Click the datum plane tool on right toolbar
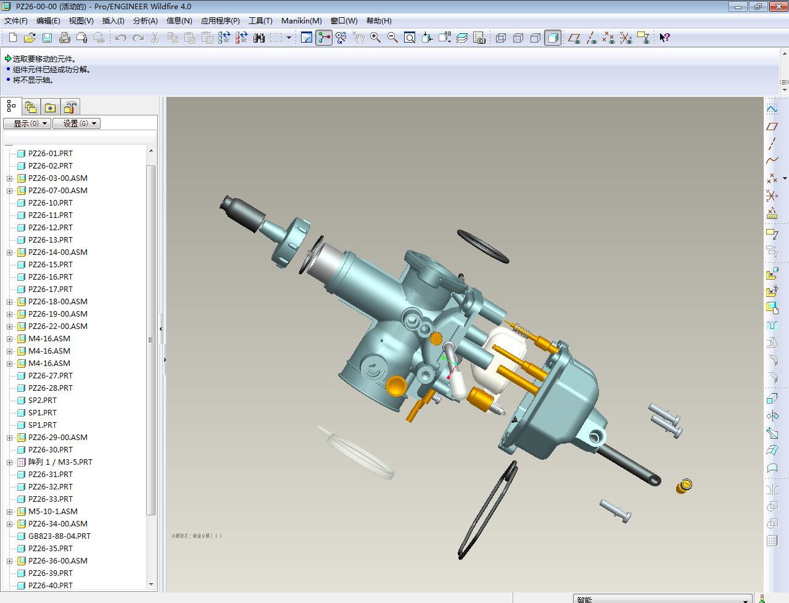Viewport: 789px width, 603px height. click(772, 127)
